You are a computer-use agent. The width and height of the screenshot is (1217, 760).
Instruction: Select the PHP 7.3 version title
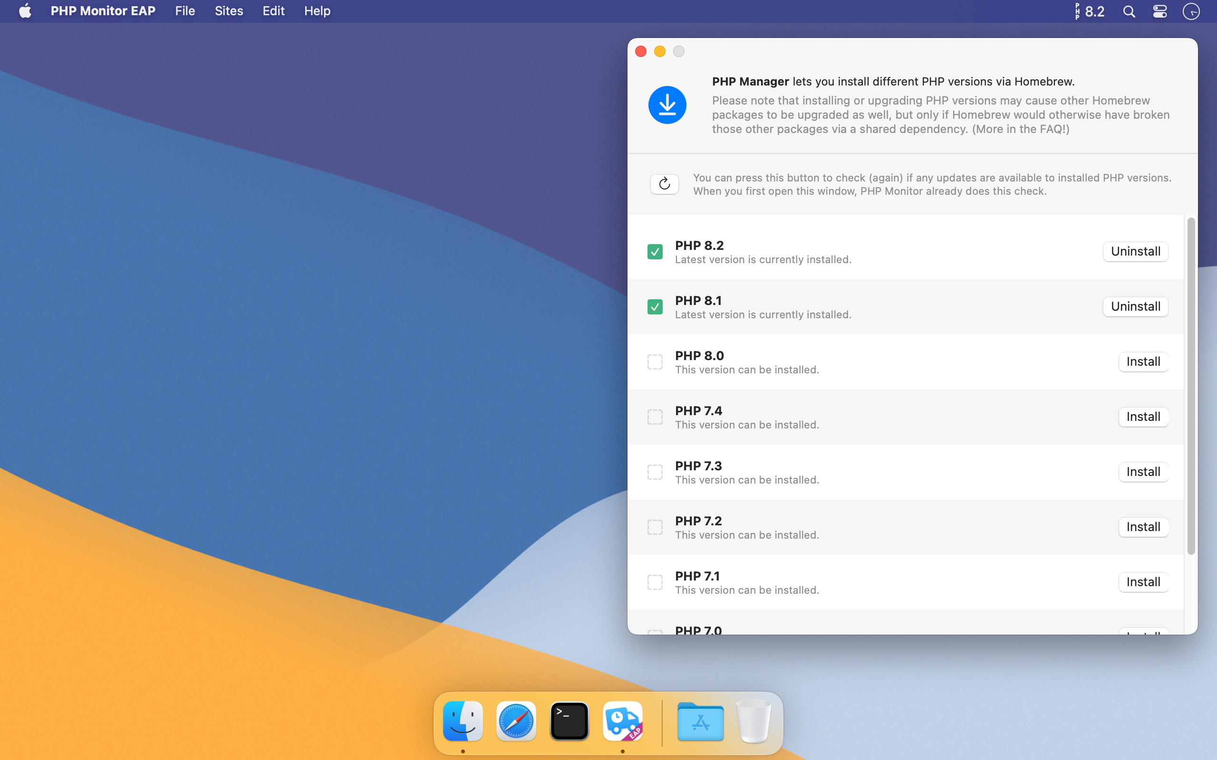point(698,466)
